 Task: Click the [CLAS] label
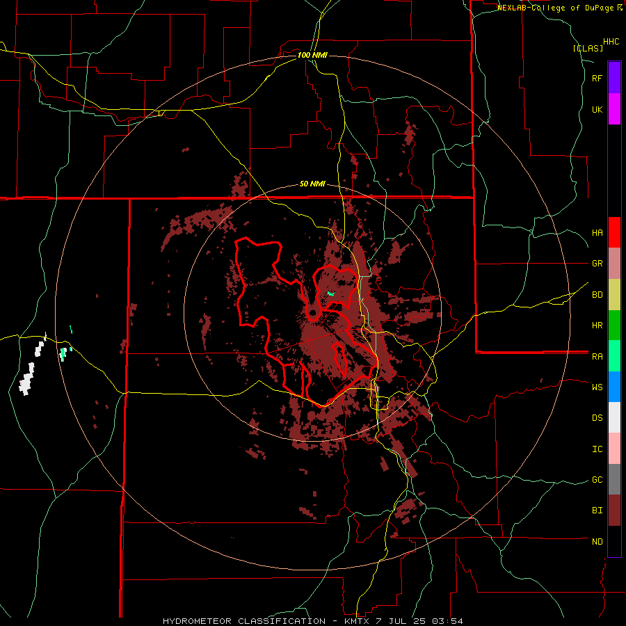tap(588, 48)
